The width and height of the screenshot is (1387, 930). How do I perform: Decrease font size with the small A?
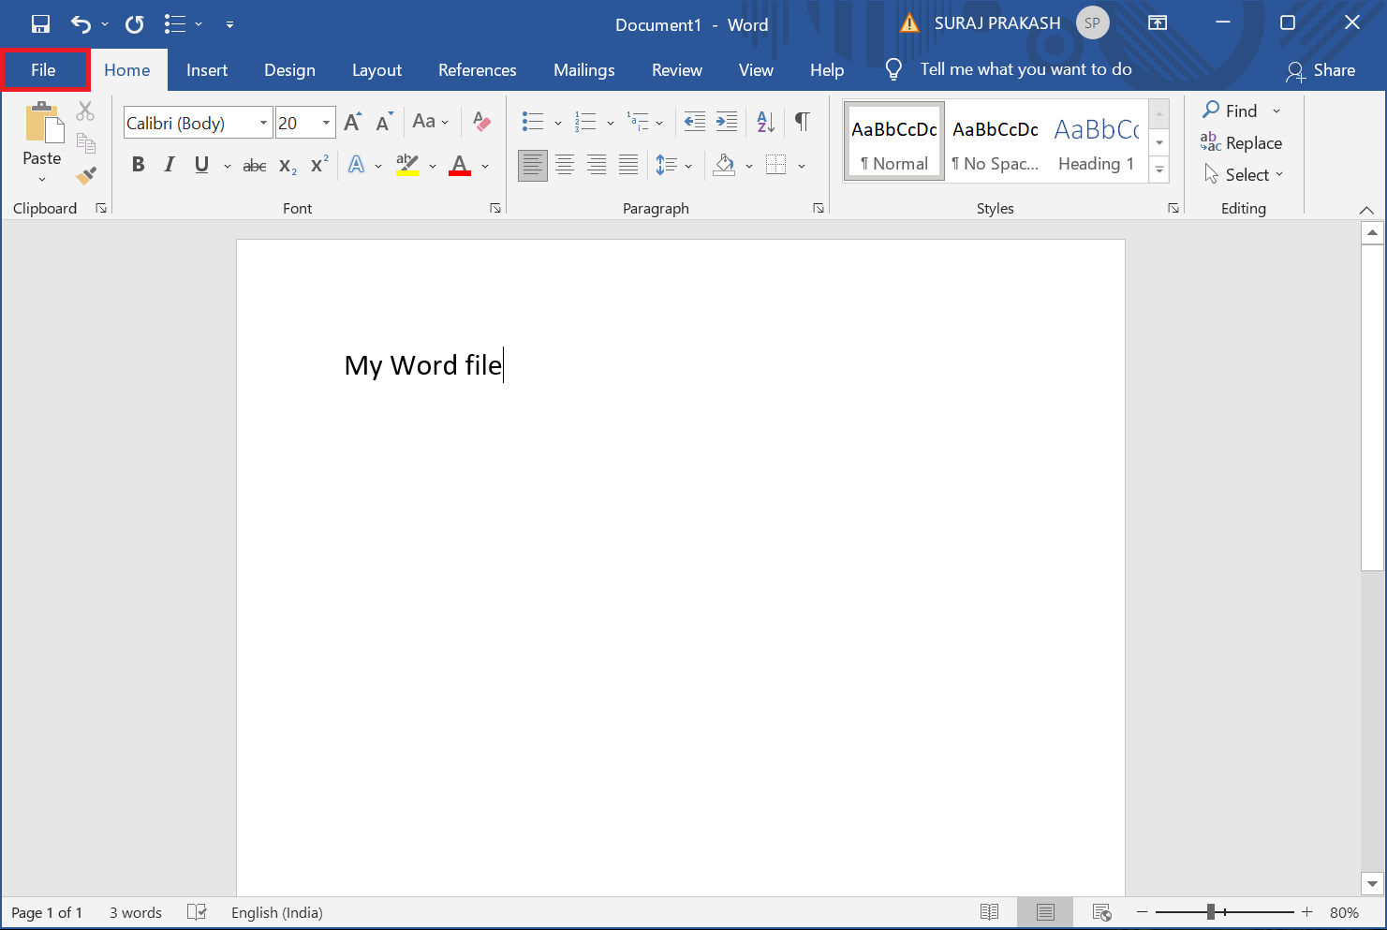tap(384, 122)
